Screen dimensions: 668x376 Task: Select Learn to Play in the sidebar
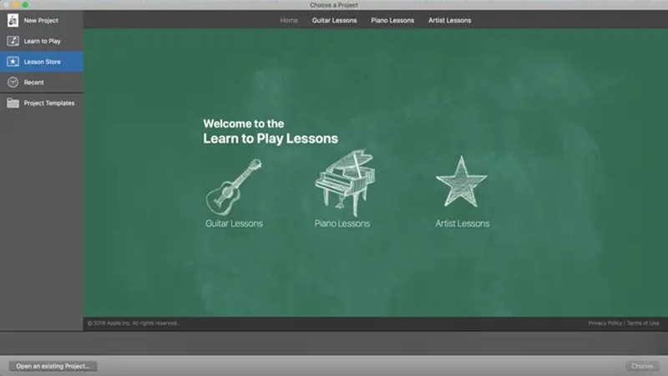(41, 41)
